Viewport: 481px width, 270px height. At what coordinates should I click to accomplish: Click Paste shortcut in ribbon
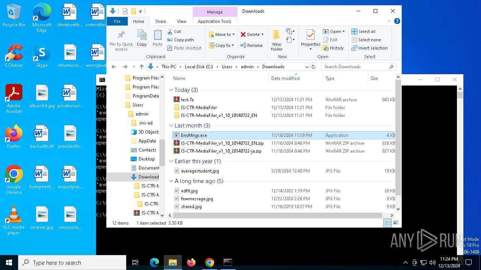pyautogui.click(x=184, y=48)
